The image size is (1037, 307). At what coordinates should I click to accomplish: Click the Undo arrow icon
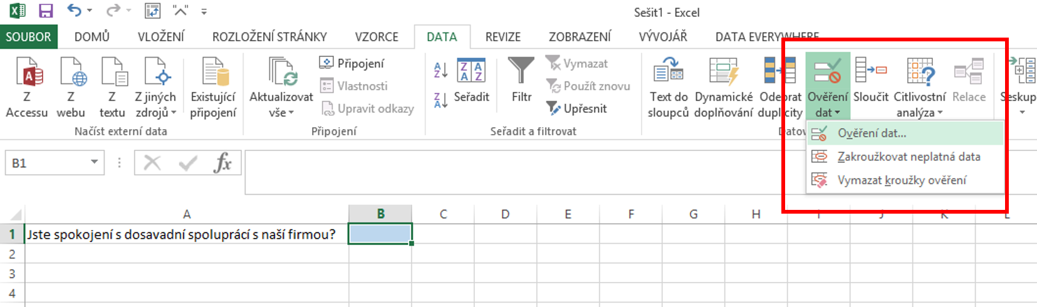pos(74,11)
